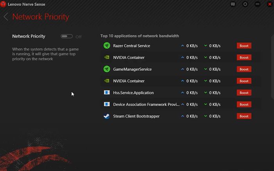Click the Steam Client Bootstrapper icon
The height and width of the screenshot is (171, 274).
point(107,116)
